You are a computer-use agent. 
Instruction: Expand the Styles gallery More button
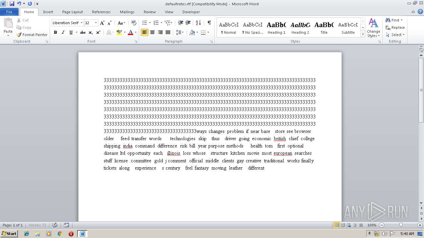coord(363,34)
